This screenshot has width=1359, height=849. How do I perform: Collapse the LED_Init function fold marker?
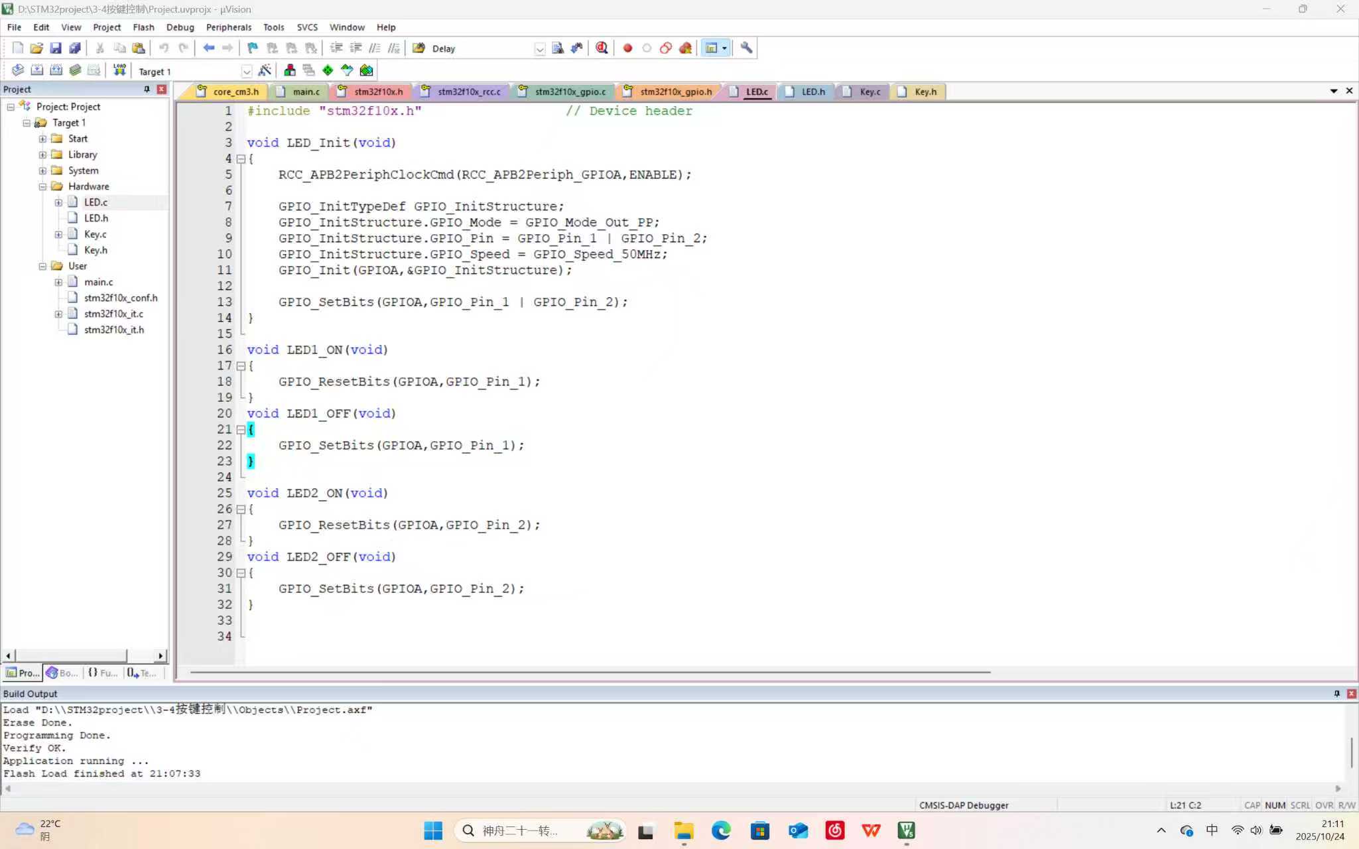pyautogui.click(x=241, y=159)
